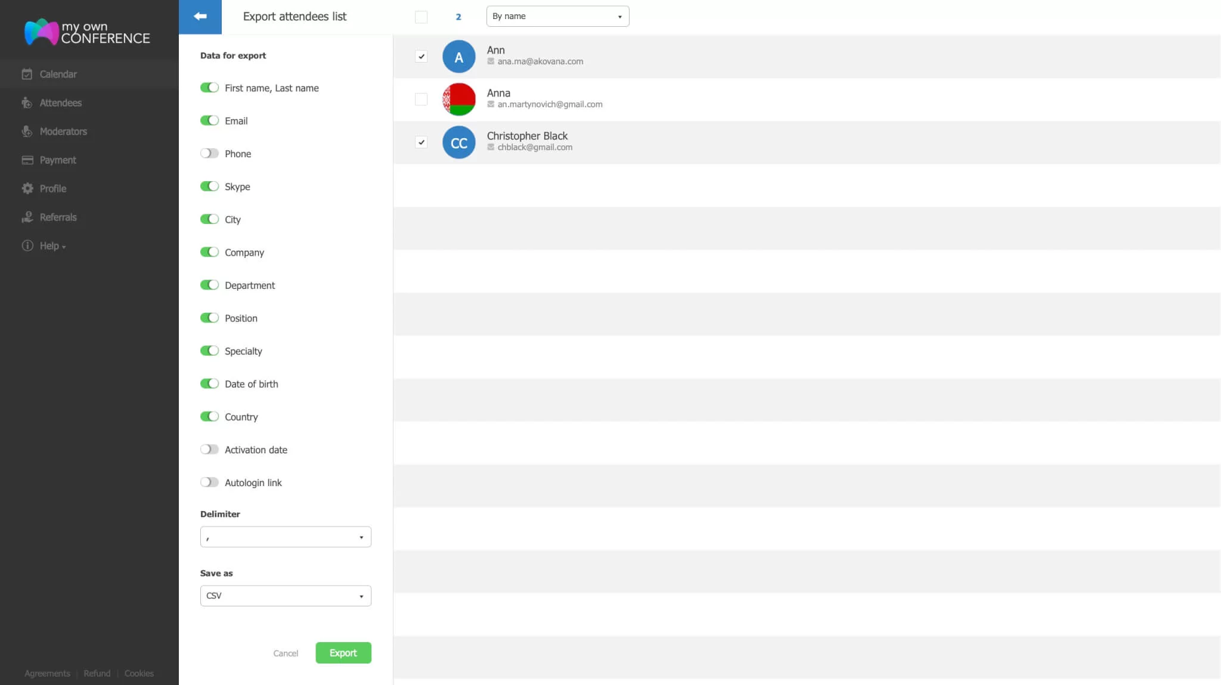The height and width of the screenshot is (685, 1221).
Task: Click the Moderators microphone icon
Action: click(27, 132)
